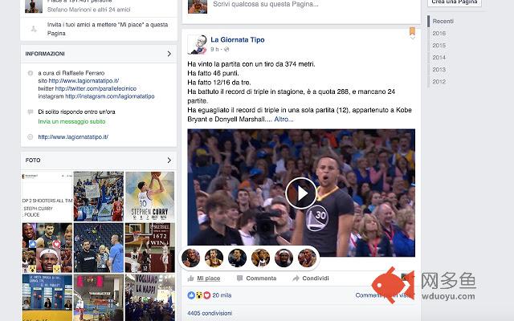Open 4405 condivisioni shares list
This screenshot has width=514, height=321.
coord(210,313)
